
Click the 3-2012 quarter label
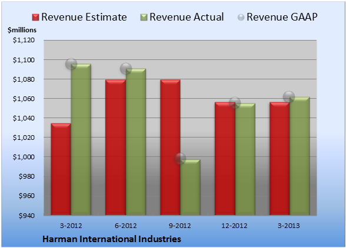tap(71, 226)
